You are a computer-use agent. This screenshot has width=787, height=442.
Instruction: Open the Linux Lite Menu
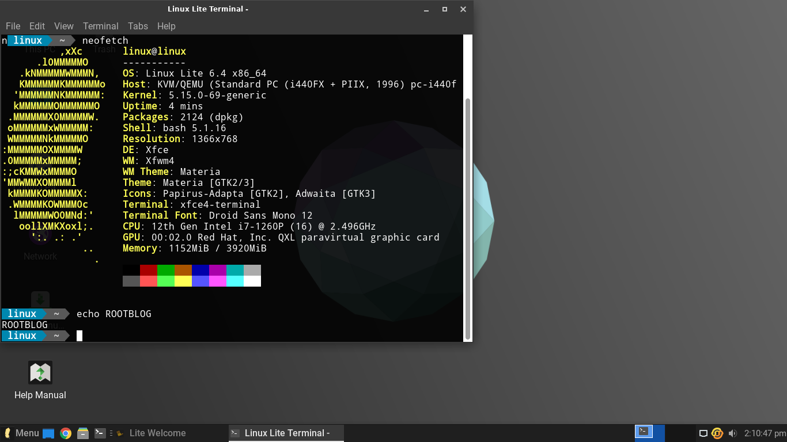point(20,433)
